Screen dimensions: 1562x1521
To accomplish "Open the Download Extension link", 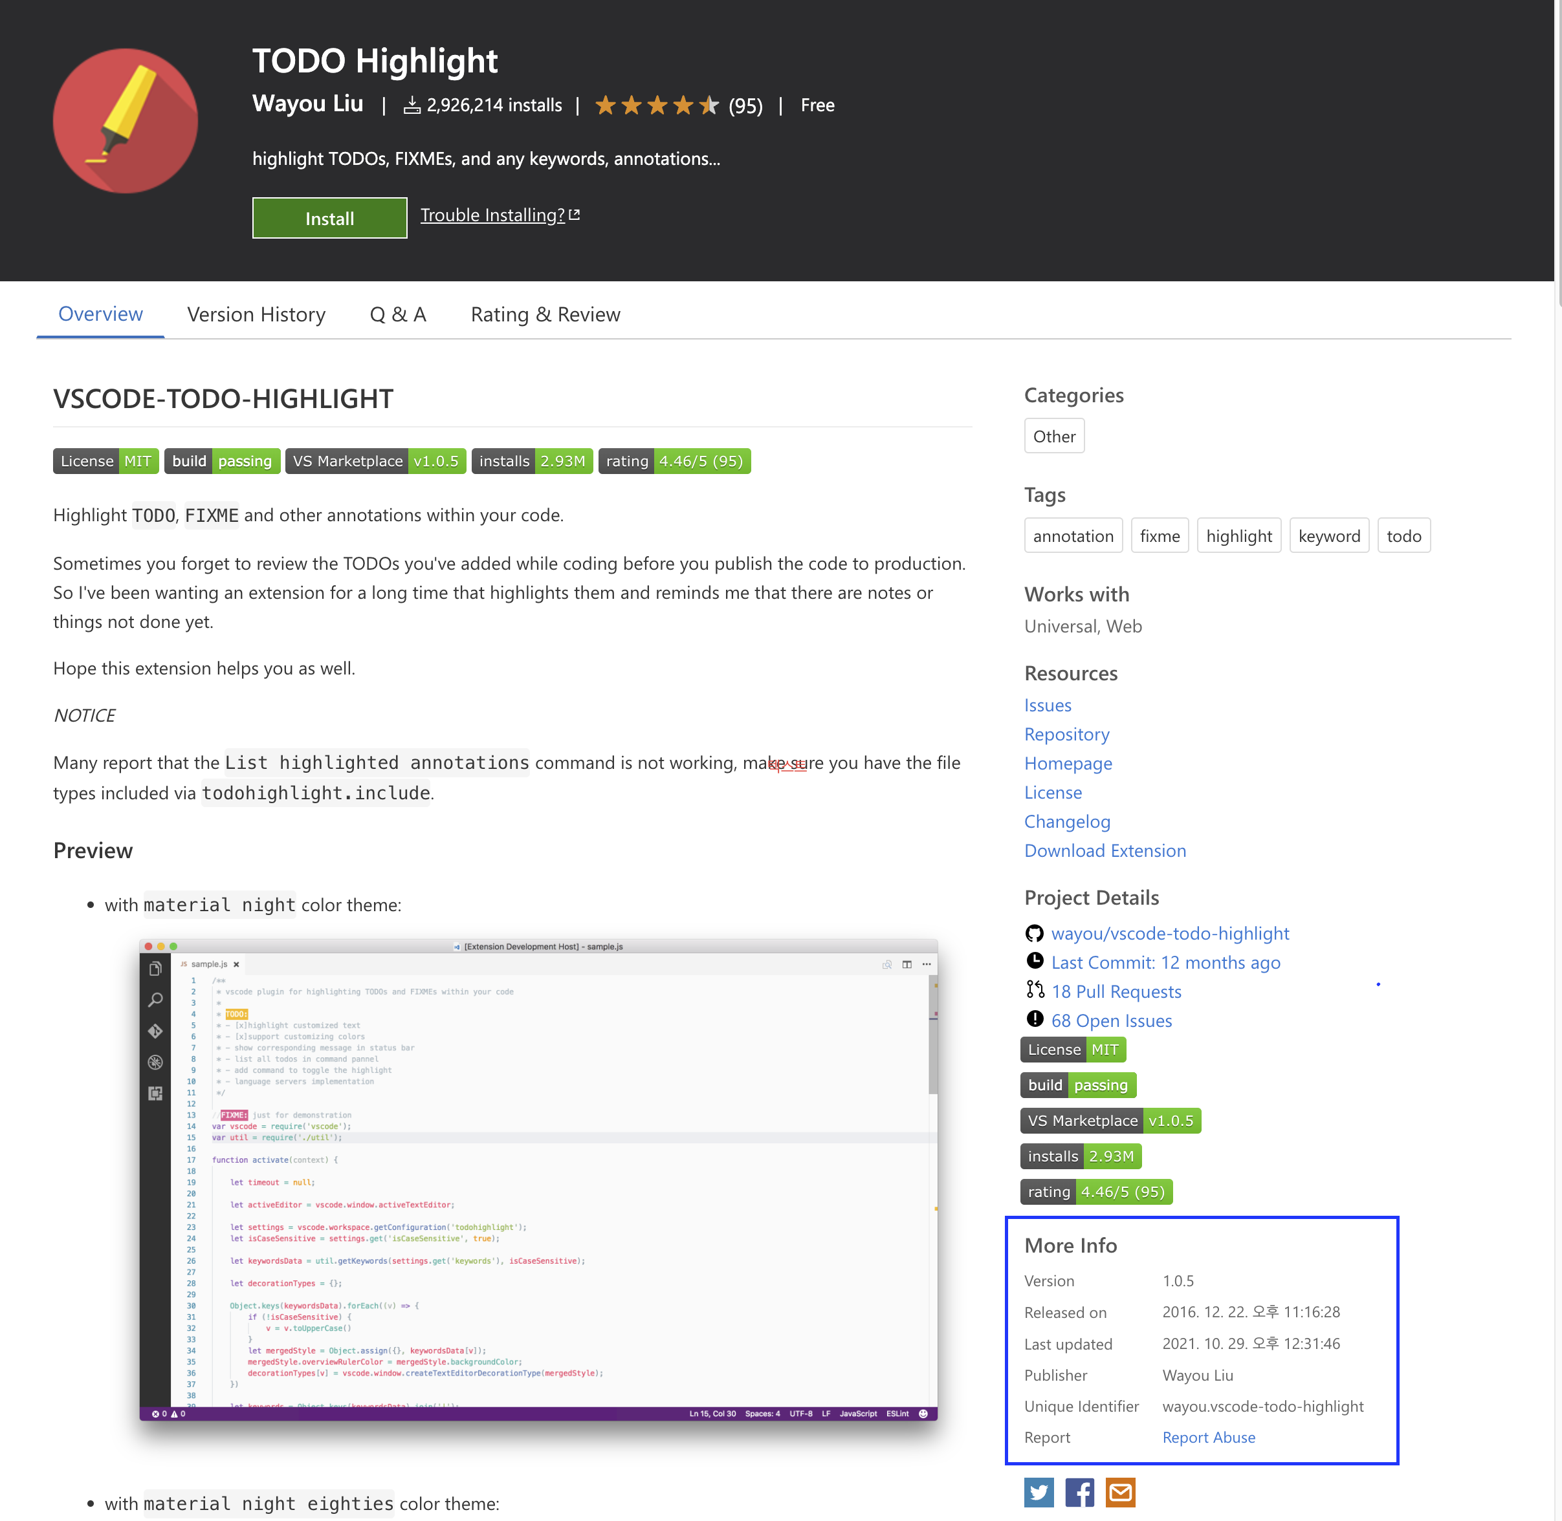I will (x=1105, y=850).
